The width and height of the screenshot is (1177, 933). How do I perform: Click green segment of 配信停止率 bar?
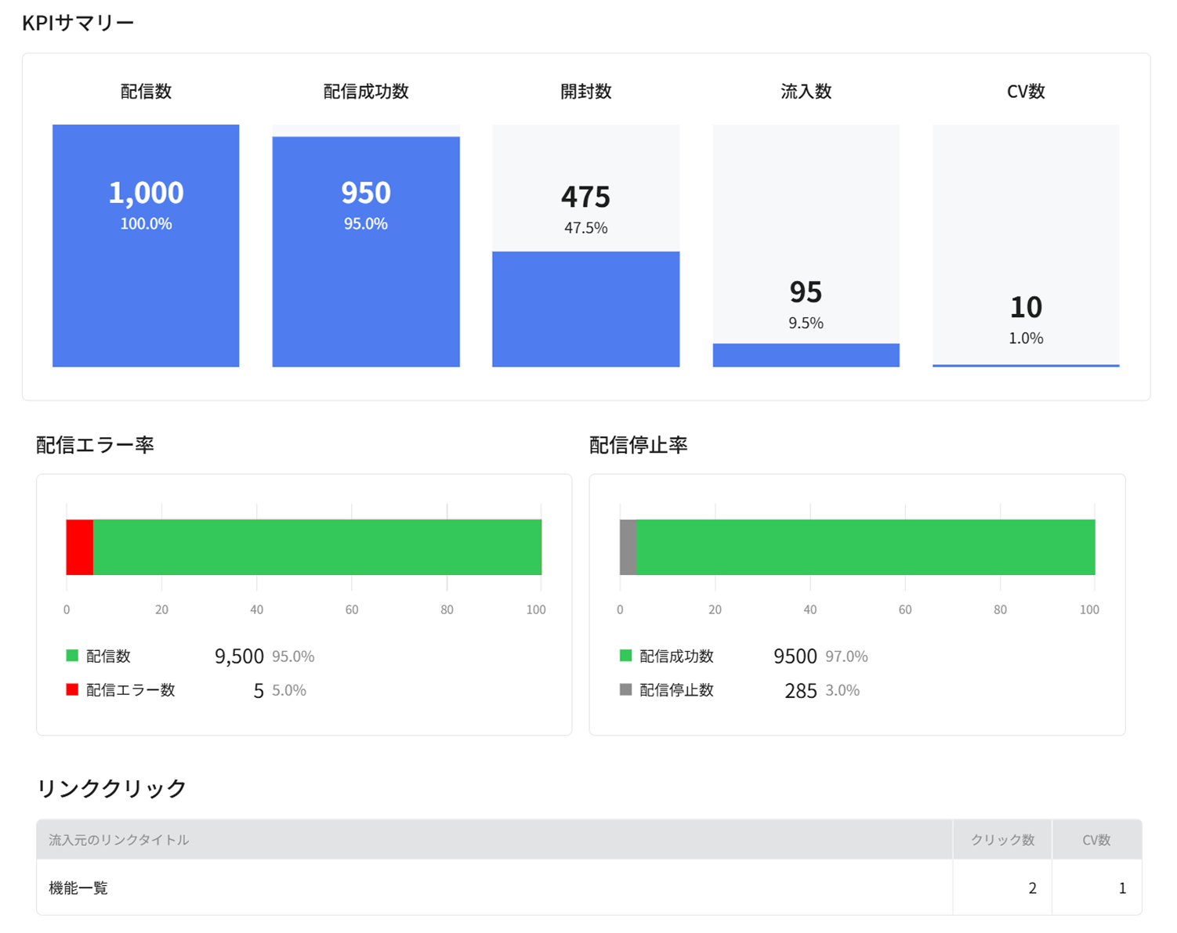(865, 547)
